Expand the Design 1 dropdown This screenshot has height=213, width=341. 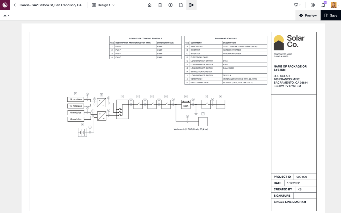[103, 5]
